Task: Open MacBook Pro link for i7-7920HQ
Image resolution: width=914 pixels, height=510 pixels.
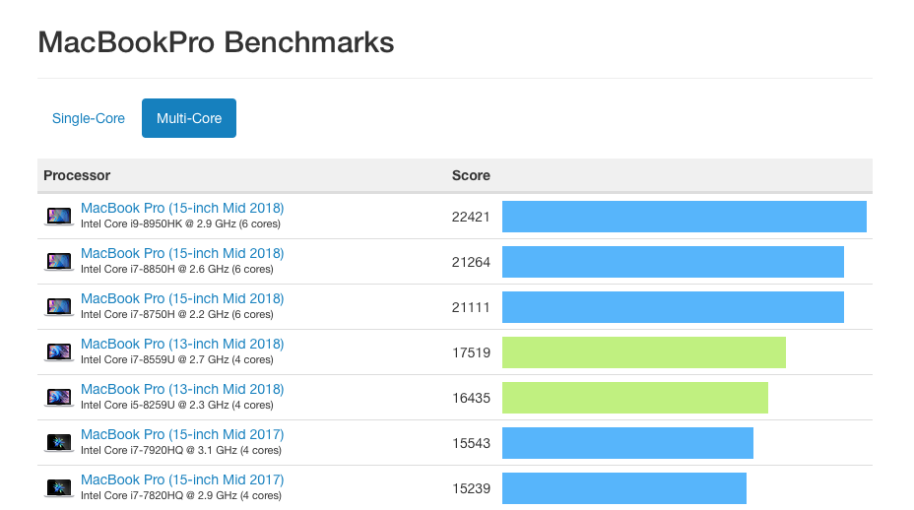Action: click(182, 434)
